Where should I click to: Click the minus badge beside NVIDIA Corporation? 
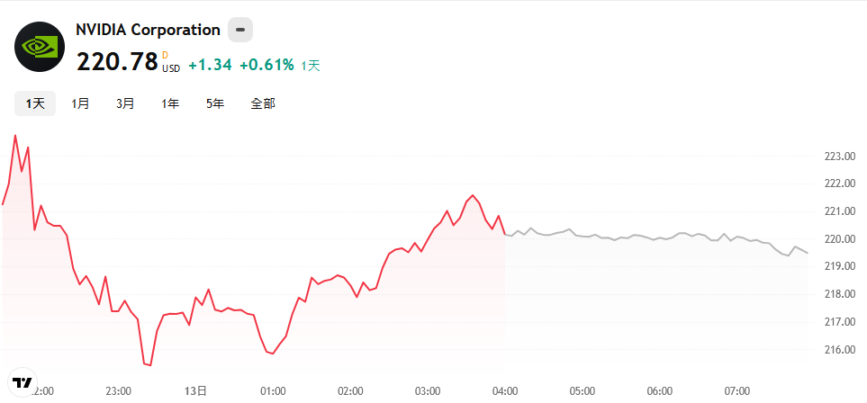pos(240,30)
